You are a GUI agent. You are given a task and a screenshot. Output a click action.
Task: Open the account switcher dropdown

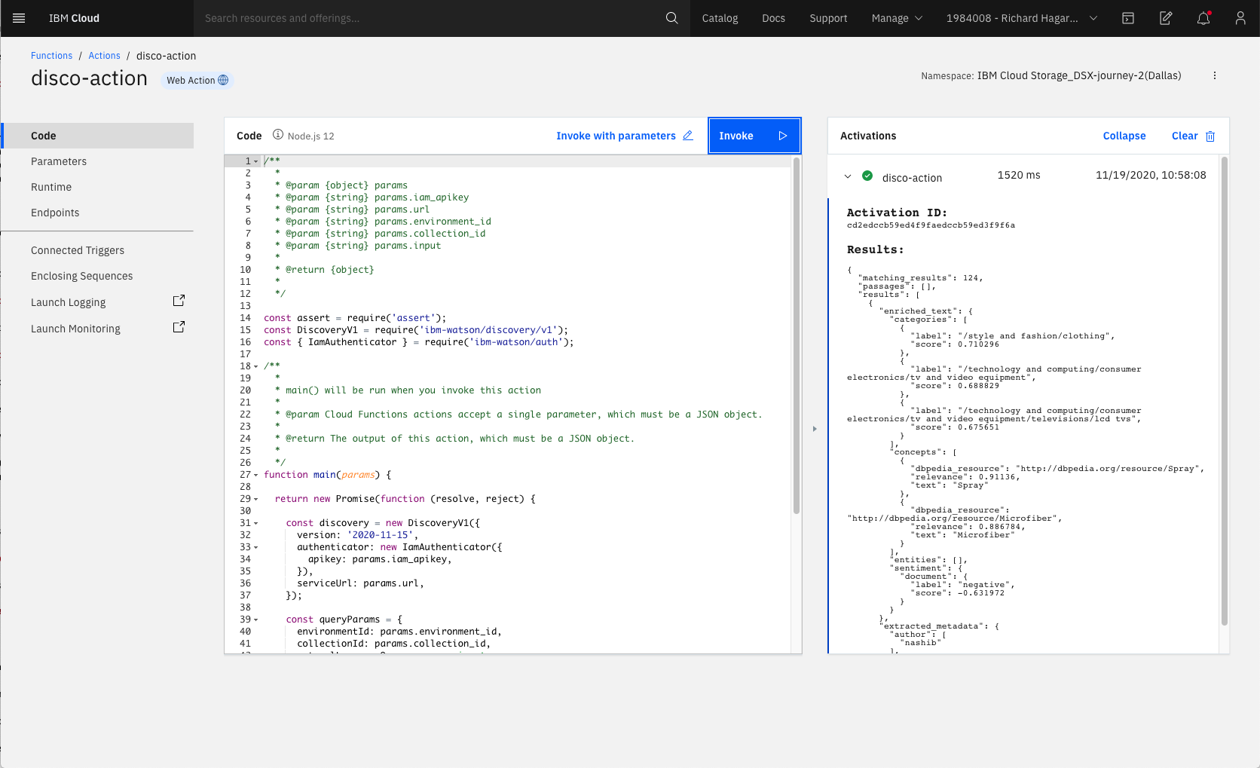(1022, 18)
